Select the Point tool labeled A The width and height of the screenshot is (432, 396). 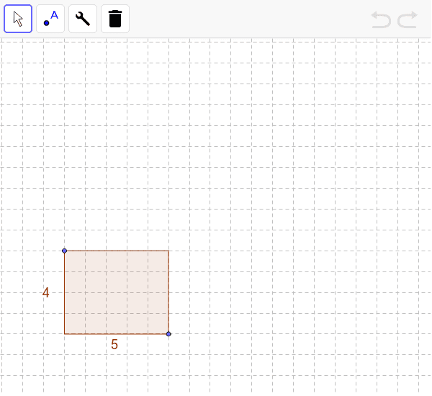[50, 19]
